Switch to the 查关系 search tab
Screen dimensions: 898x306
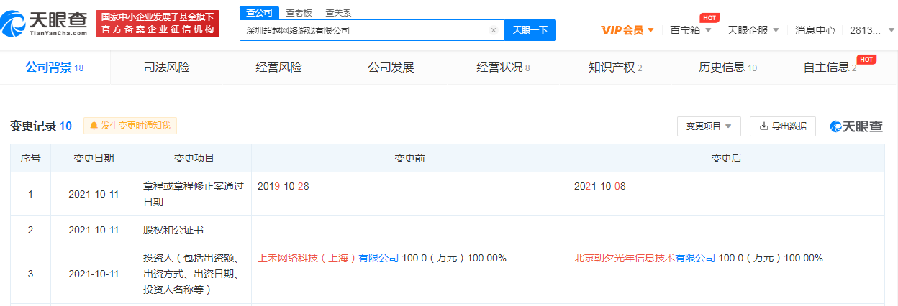point(338,12)
